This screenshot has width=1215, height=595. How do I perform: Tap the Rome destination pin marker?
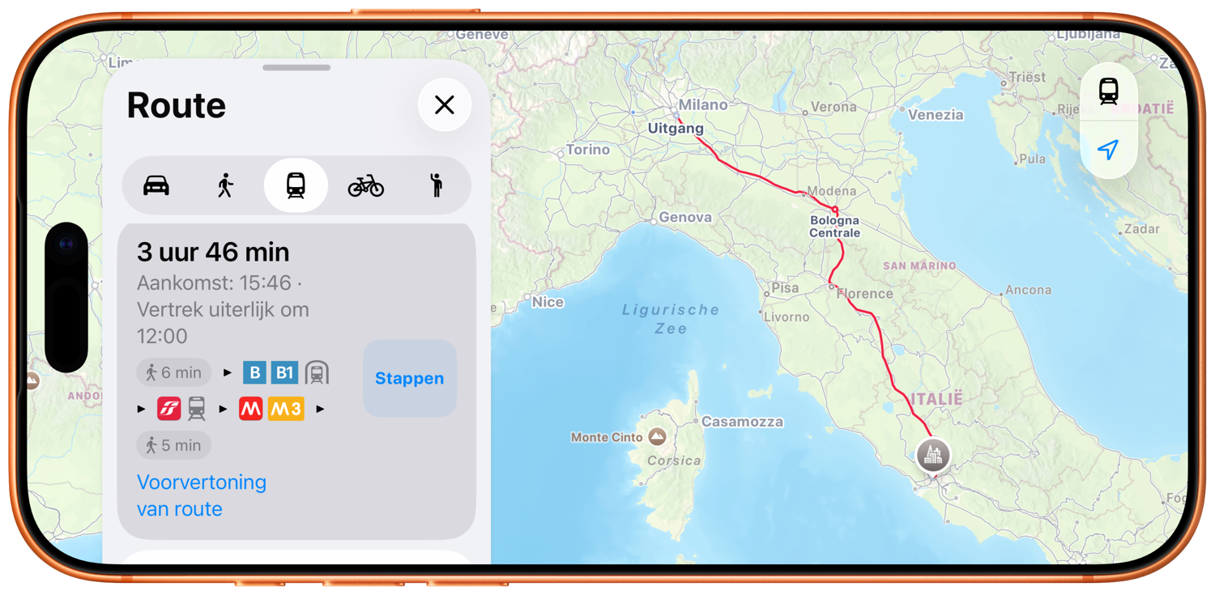pyautogui.click(x=933, y=455)
